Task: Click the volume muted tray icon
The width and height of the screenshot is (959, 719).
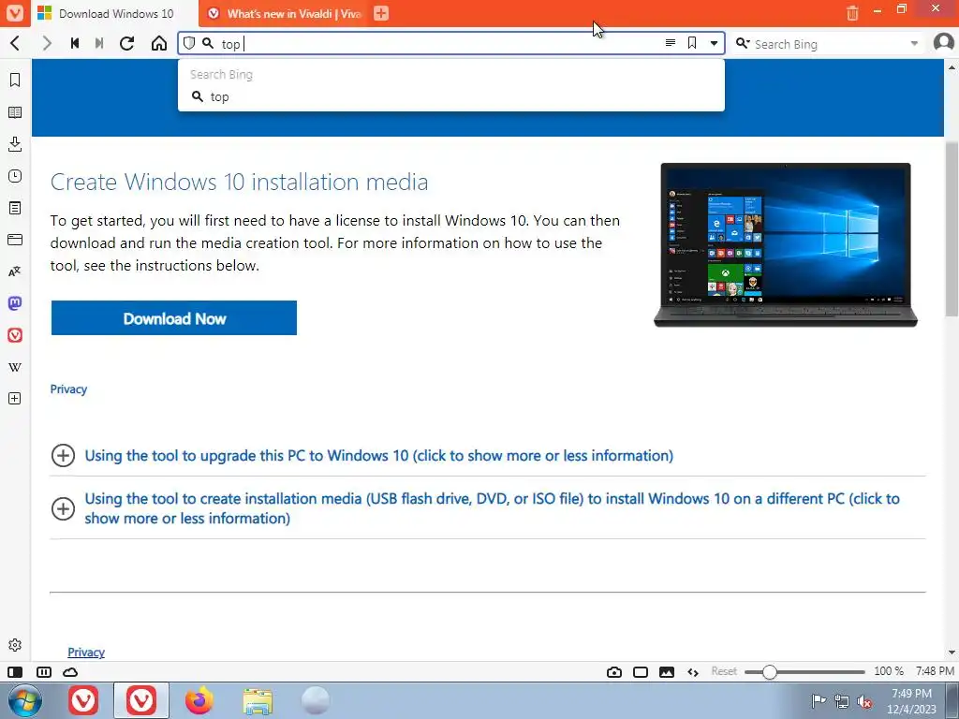Action: [864, 702]
